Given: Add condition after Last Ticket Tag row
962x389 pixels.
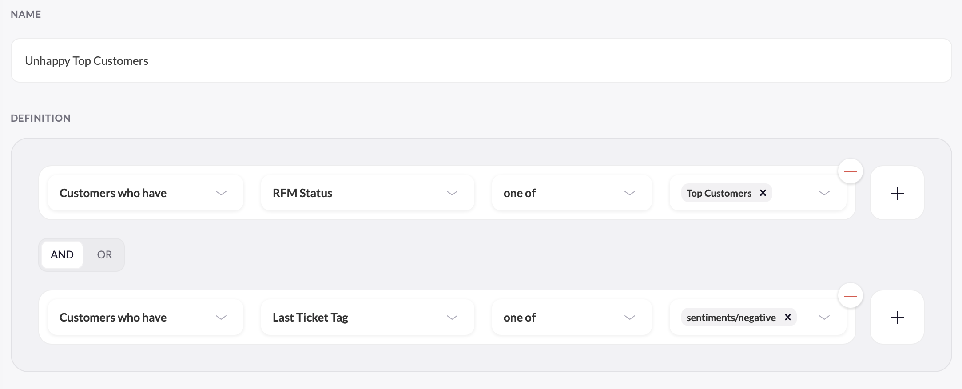Looking at the screenshot, I should pyautogui.click(x=897, y=317).
